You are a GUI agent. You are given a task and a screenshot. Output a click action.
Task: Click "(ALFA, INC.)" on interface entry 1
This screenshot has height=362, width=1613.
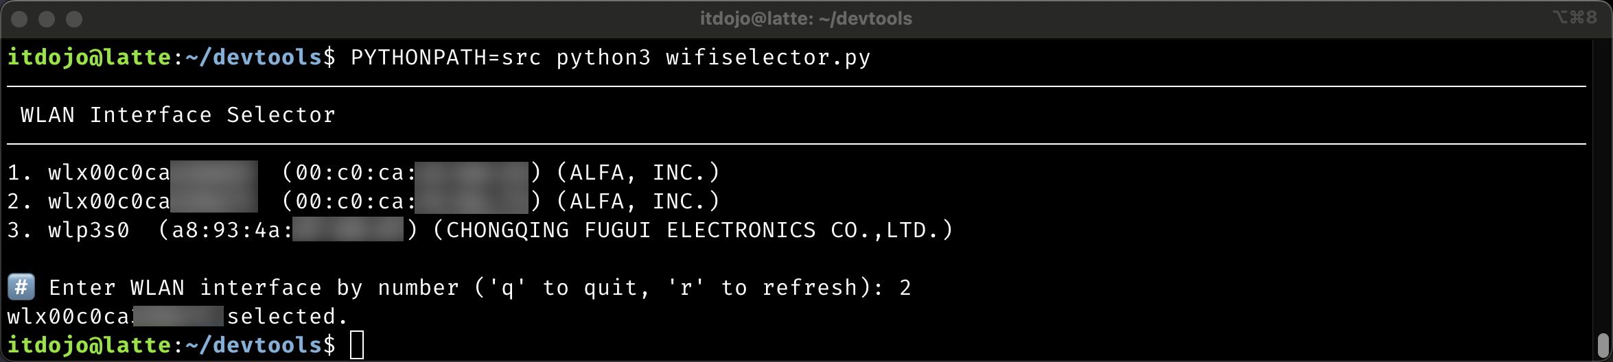click(638, 172)
